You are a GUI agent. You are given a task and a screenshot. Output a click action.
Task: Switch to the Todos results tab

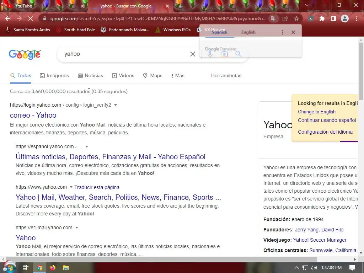coord(21,75)
